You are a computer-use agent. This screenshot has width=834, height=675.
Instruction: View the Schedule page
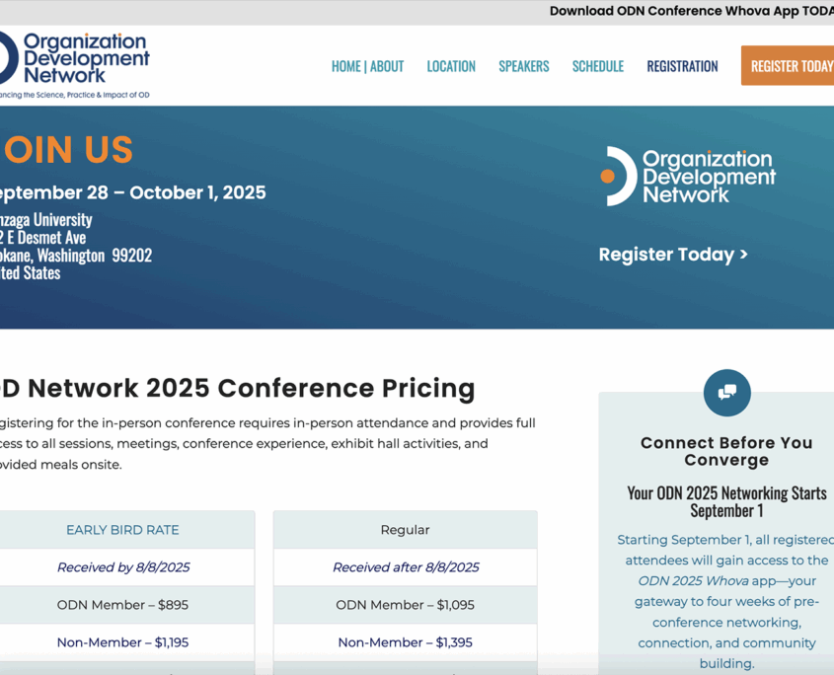598,66
